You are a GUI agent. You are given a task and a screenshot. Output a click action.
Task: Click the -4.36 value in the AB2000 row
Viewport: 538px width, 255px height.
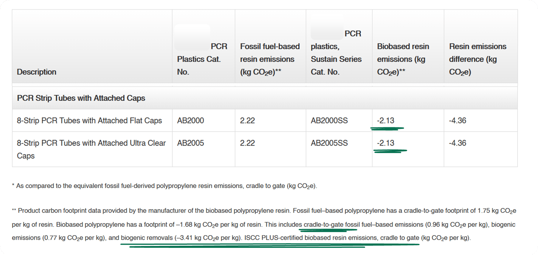click(457, 121)
